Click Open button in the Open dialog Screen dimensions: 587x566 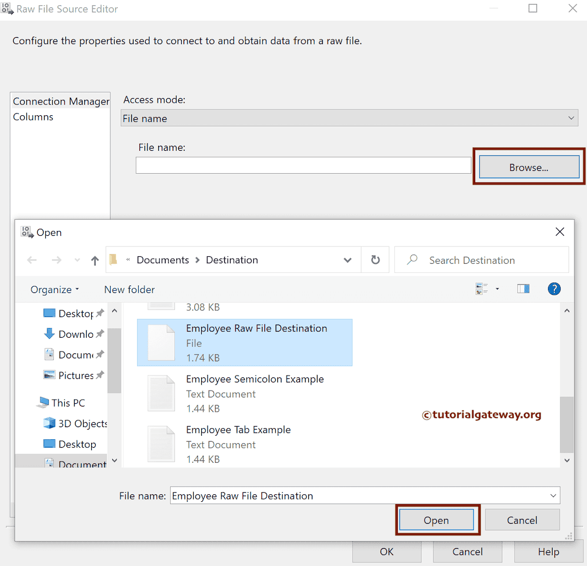pyautogui.click(x=436, y=520)
